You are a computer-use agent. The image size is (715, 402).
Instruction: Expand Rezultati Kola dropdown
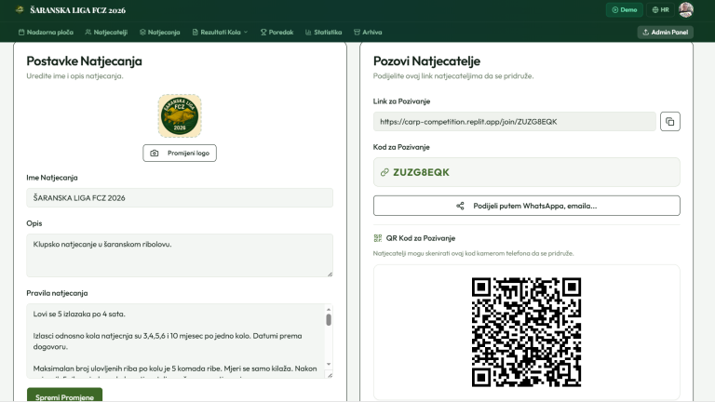[220, 33]
